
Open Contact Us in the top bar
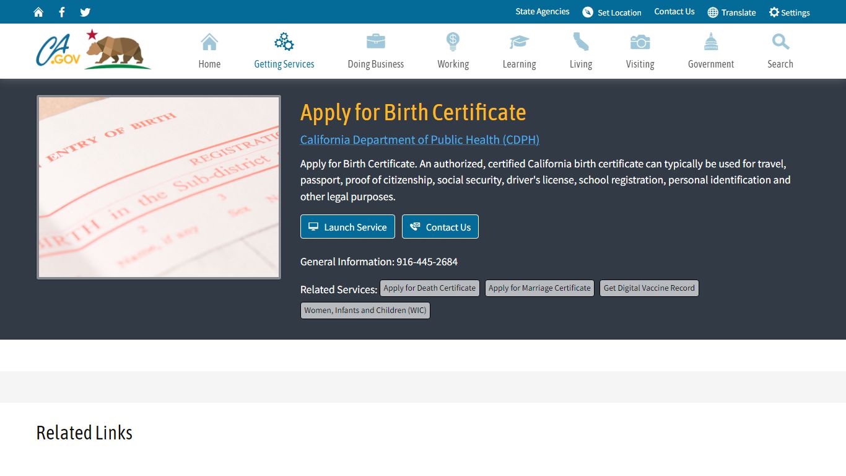click(x=674, y=12)
